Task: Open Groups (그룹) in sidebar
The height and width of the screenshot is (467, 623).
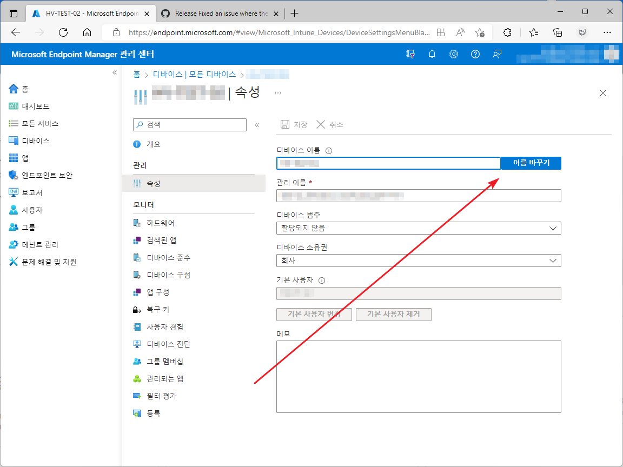Action: [x=22, y=227]
